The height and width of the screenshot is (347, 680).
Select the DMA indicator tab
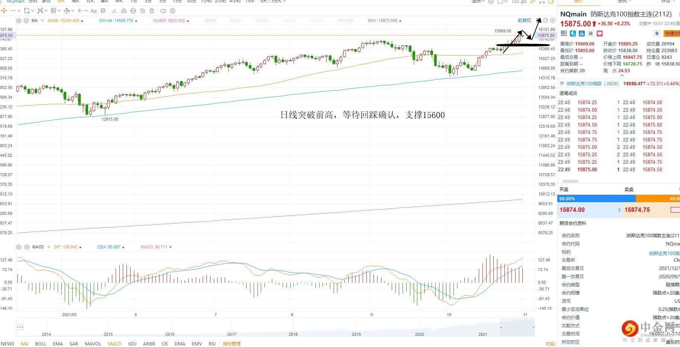tap(180, 344)
